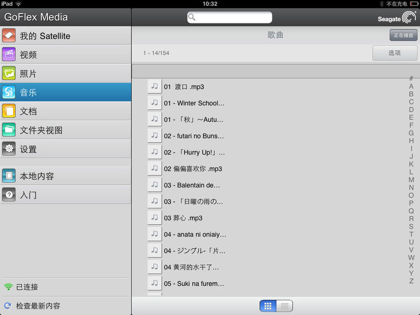Screen dimensions: 420x315
Task: Select the green 照片 photos icon
Action: 9,73
